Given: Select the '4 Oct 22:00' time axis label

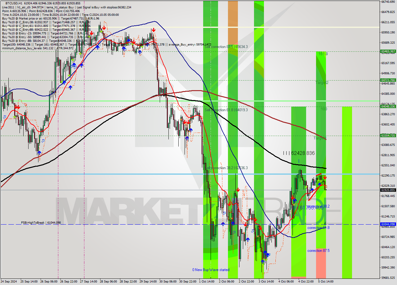Looking at the screenshot, I should click(x=306, y=282).
